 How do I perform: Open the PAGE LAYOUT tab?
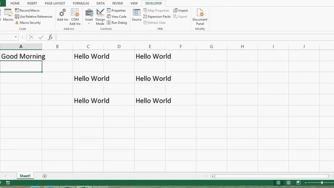pyautogui.click(x=55, y=4)
